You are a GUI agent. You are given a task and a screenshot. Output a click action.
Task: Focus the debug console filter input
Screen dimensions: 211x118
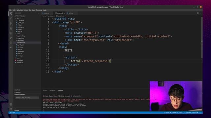click(27, 98)
